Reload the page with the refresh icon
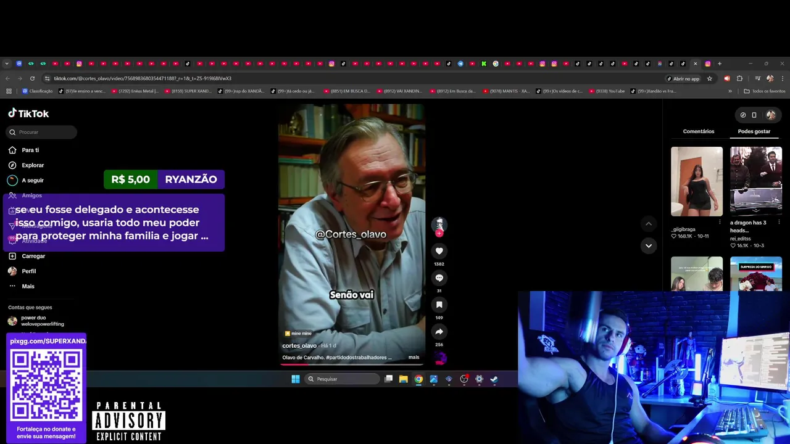 tap(32, 78)
